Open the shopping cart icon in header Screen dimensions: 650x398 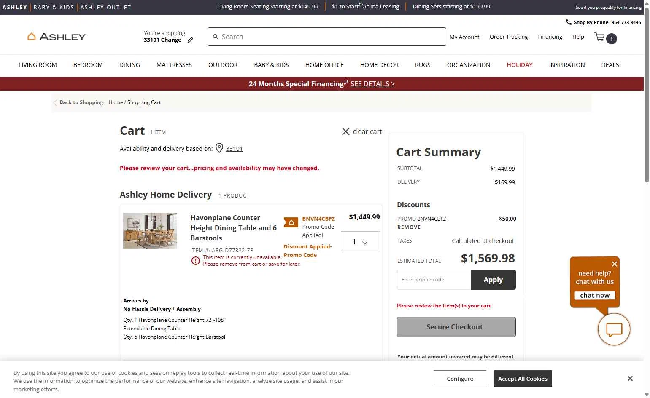pyautogui.click(x=600, y=37)
